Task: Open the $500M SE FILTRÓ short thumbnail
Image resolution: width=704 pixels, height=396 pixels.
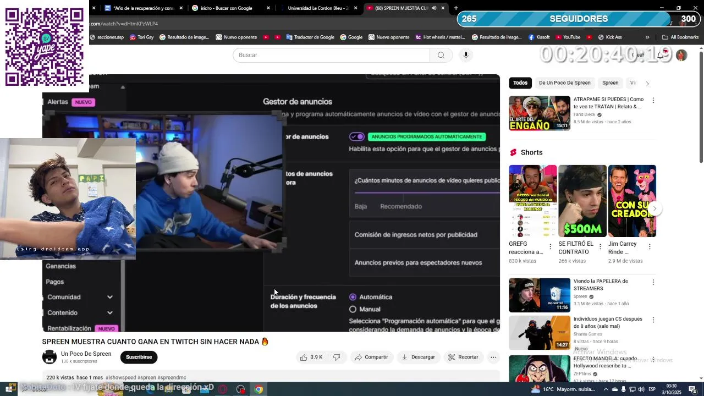Action: (582, 201)
